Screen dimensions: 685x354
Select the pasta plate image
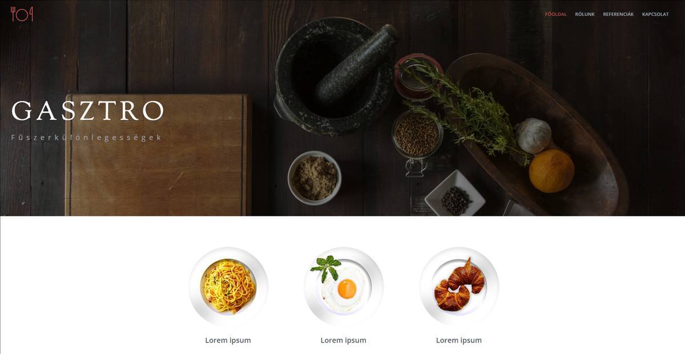(228, 287)
